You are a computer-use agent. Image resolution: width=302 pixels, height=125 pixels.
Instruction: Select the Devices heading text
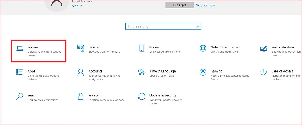click(94, 47)
